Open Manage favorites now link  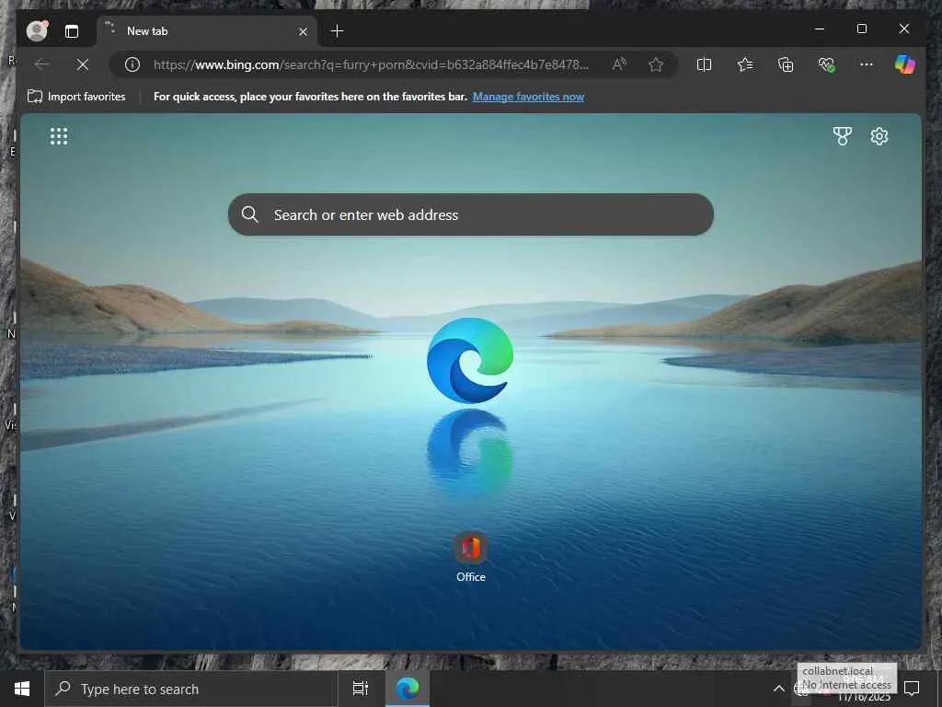click(x=528, y=97)
